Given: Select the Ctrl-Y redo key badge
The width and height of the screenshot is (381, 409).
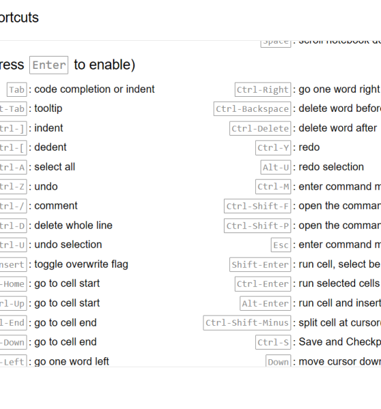Looking at the screenshot, I should (274, 148).
